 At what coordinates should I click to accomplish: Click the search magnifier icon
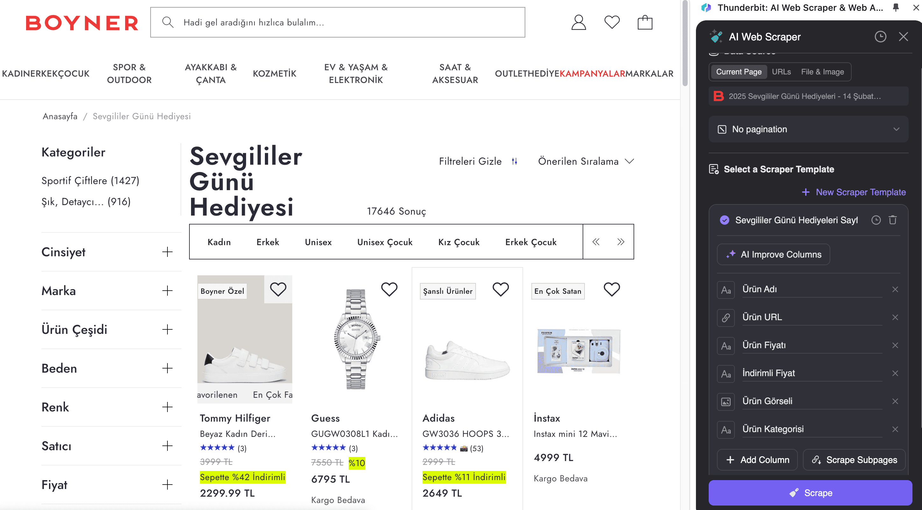tap(167, 22)
